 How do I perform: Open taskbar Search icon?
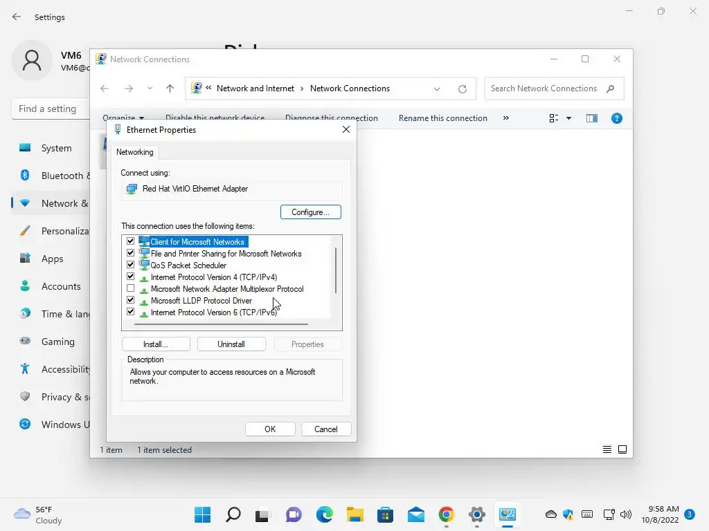[233, 514]
